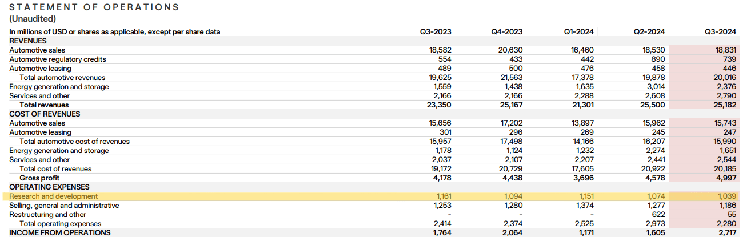This screenshot has height=237, width=743.
Task: Click the Total revenues row label
Action: point(44,105)
